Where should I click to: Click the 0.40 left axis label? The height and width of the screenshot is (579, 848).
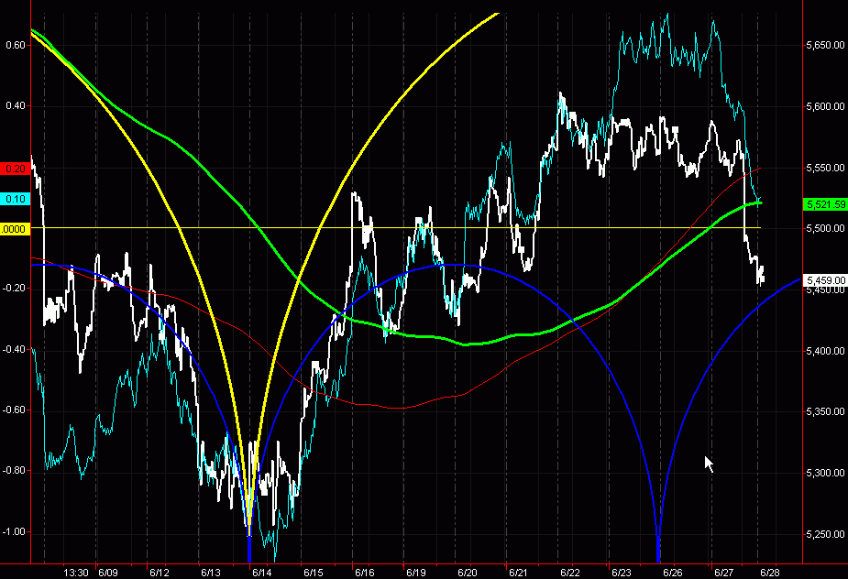click(16, 105)
